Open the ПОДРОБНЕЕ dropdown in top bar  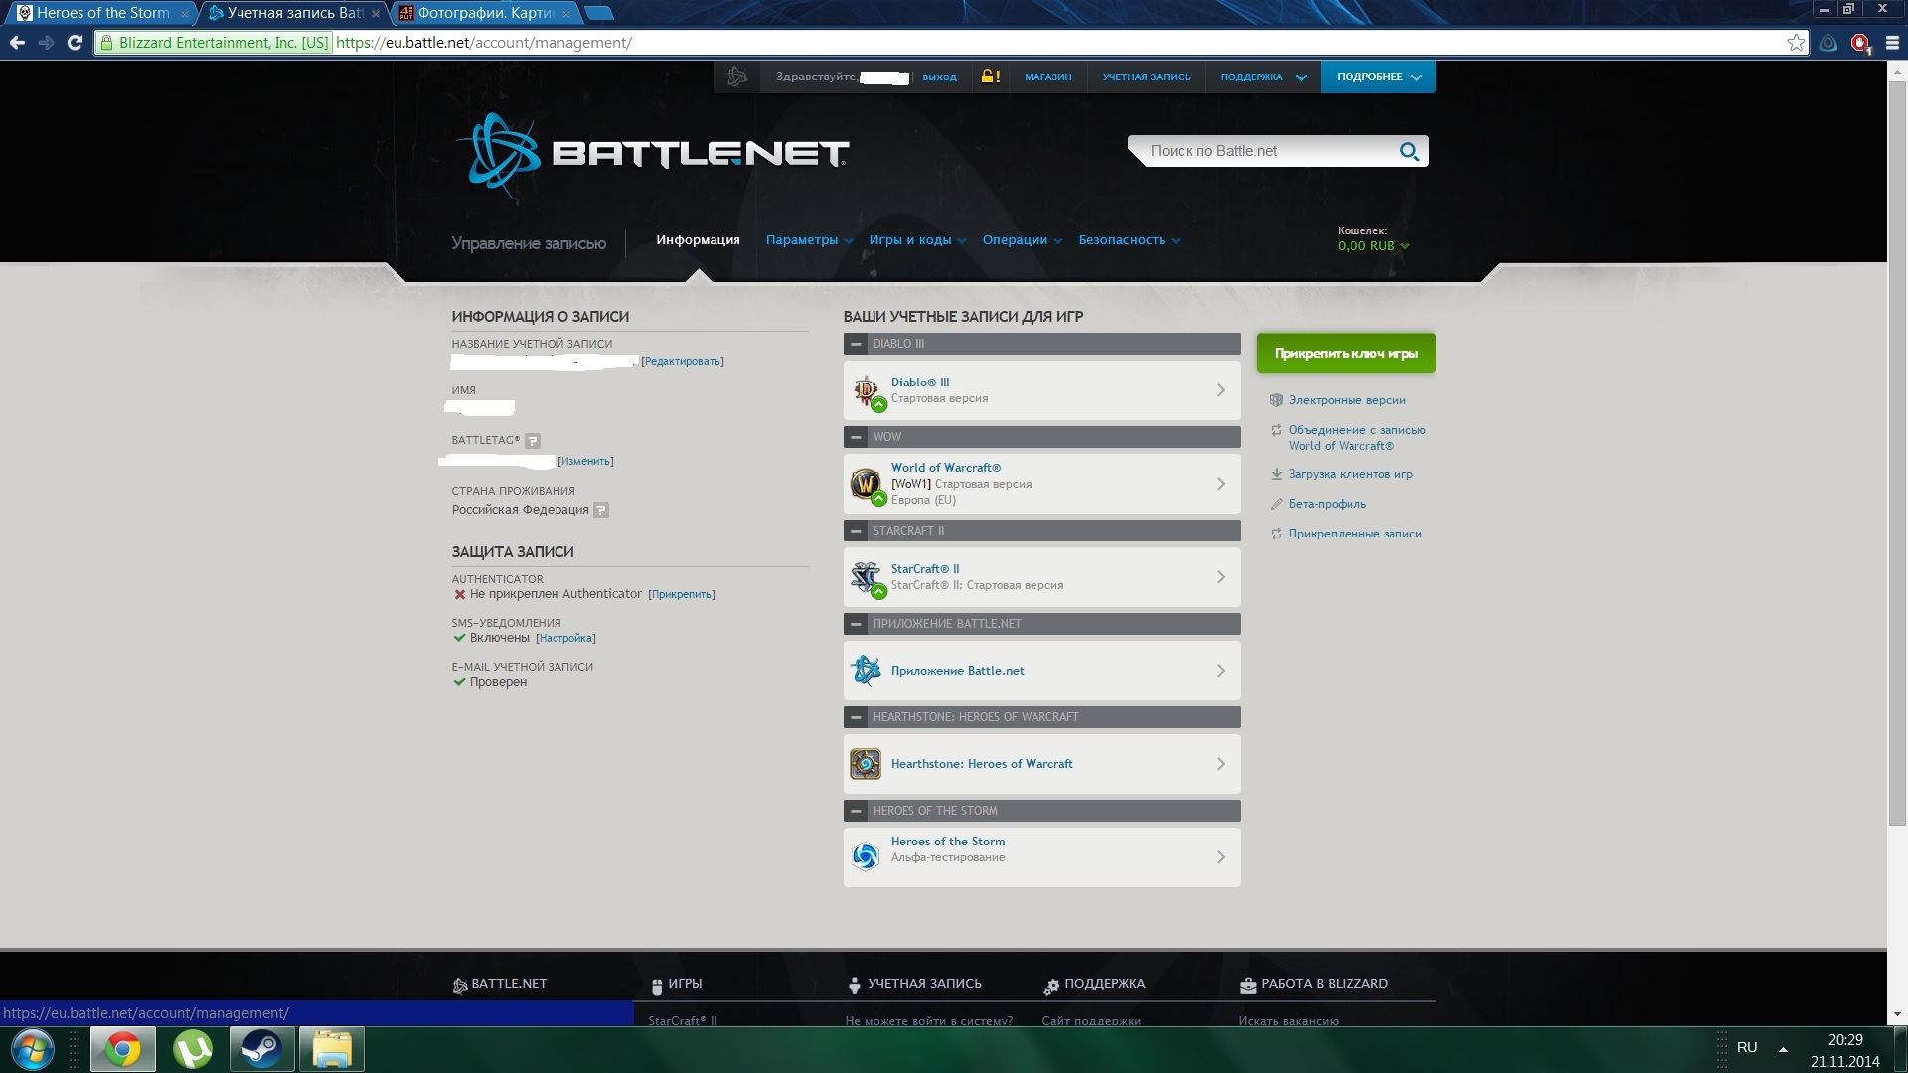point(1377,77)
